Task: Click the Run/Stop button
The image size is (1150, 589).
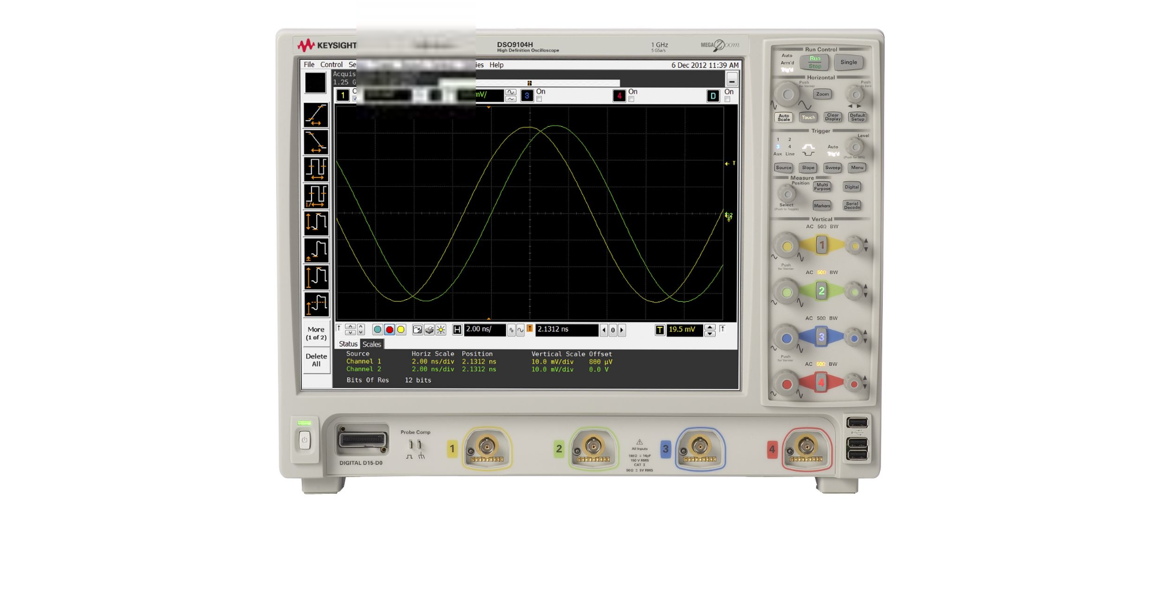Action: point(815,62)
